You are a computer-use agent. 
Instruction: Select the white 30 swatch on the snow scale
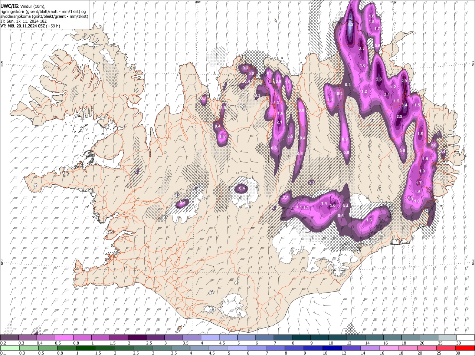coord(466,338)
